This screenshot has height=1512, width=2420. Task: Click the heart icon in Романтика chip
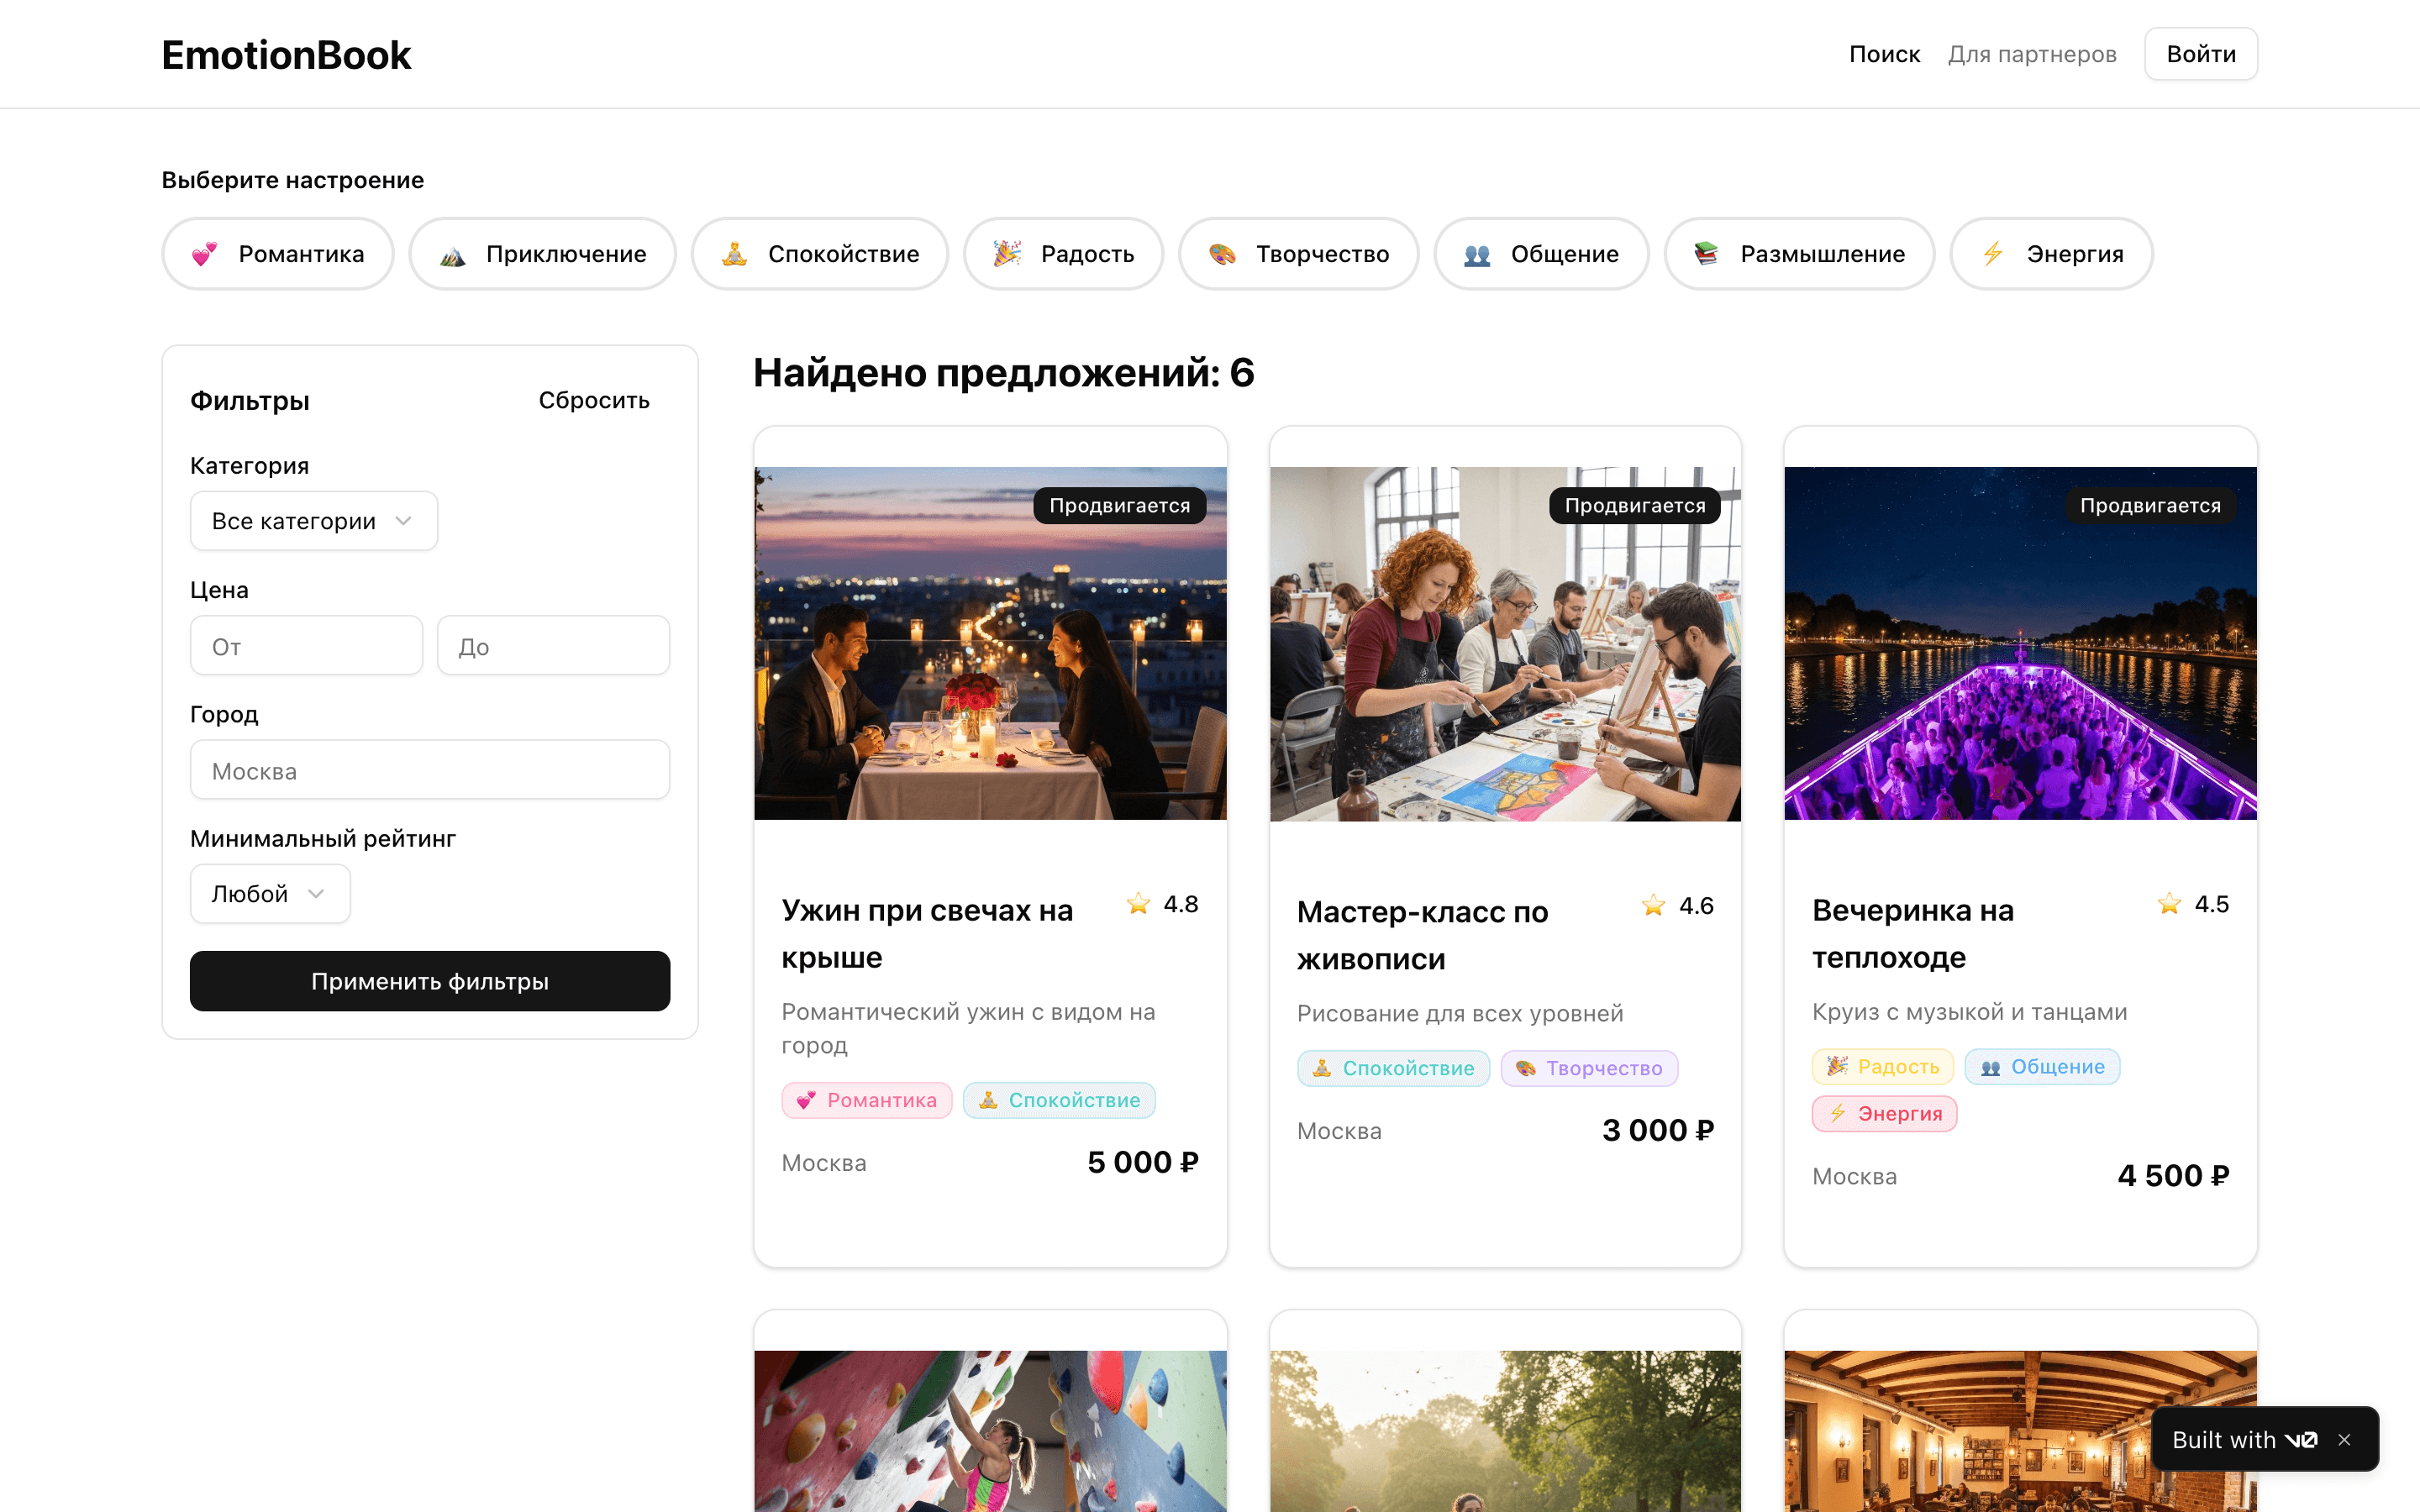tap(204, 254)
